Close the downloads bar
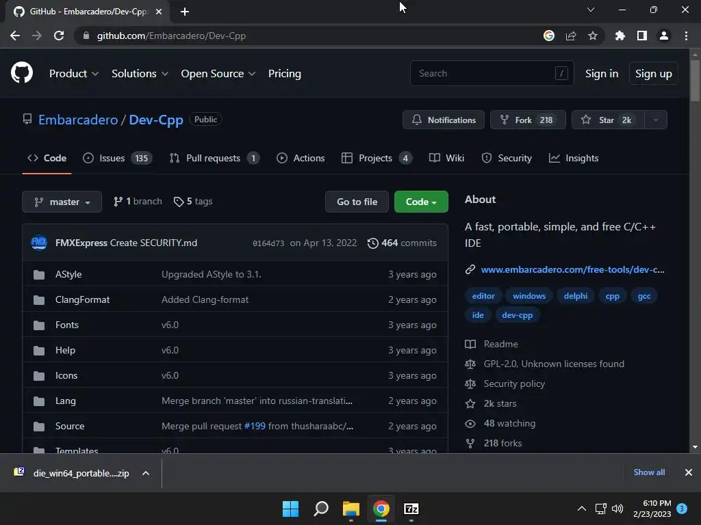This screenshot has width=701, height=525. tap(689, 472)
